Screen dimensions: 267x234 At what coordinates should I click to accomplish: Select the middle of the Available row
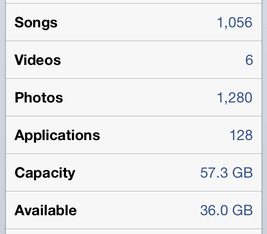click(x=133, y=211)
